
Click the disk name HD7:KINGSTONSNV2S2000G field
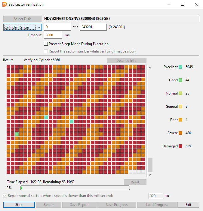tap(121, 19)
